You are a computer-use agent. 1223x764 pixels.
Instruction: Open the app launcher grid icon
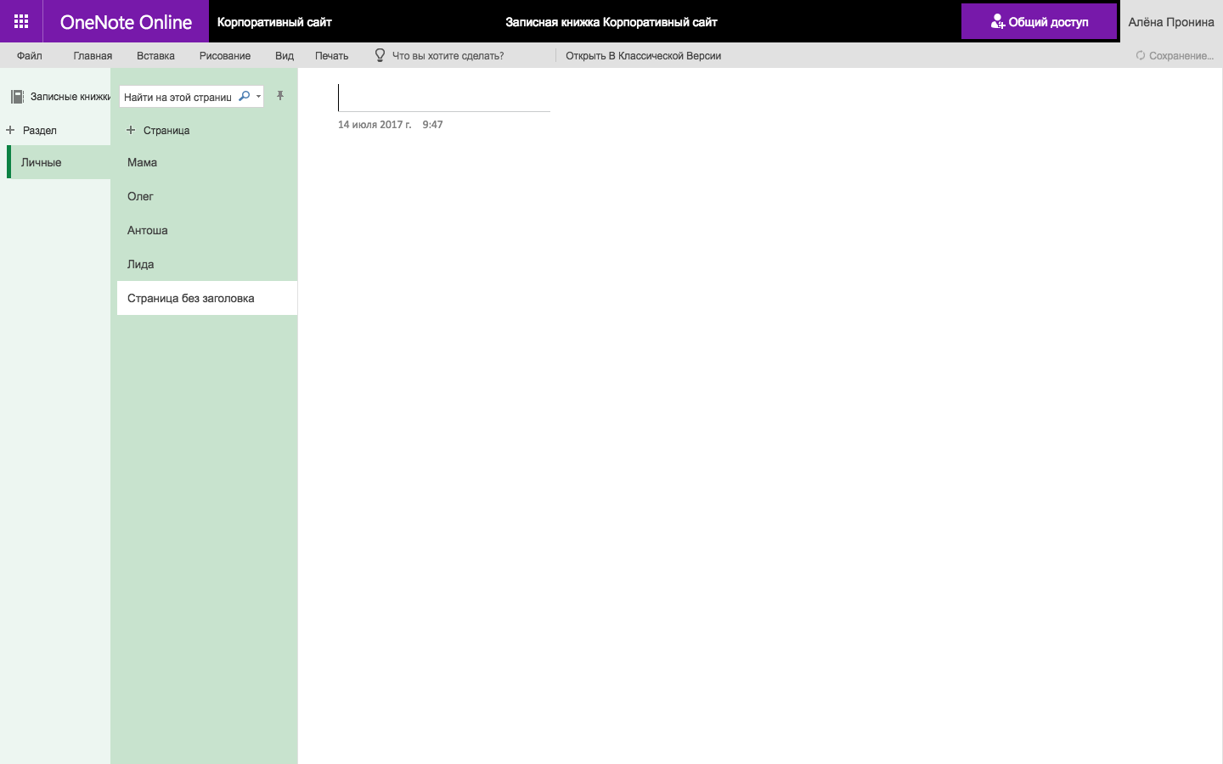point(20,20)
